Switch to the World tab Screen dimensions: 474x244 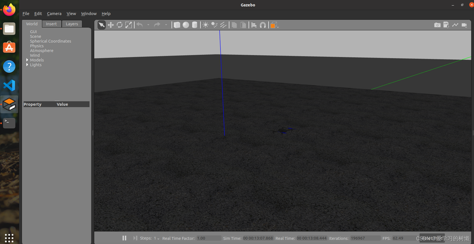[32, 24]
